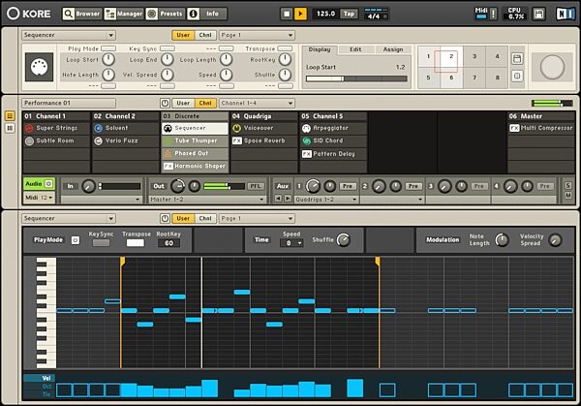
Task: Click the Super Strings plugin icon
Action: [x=29, y=128]
